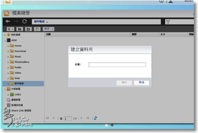Click the upload toolbar button
198x133 pixels.
coord(9,29)
